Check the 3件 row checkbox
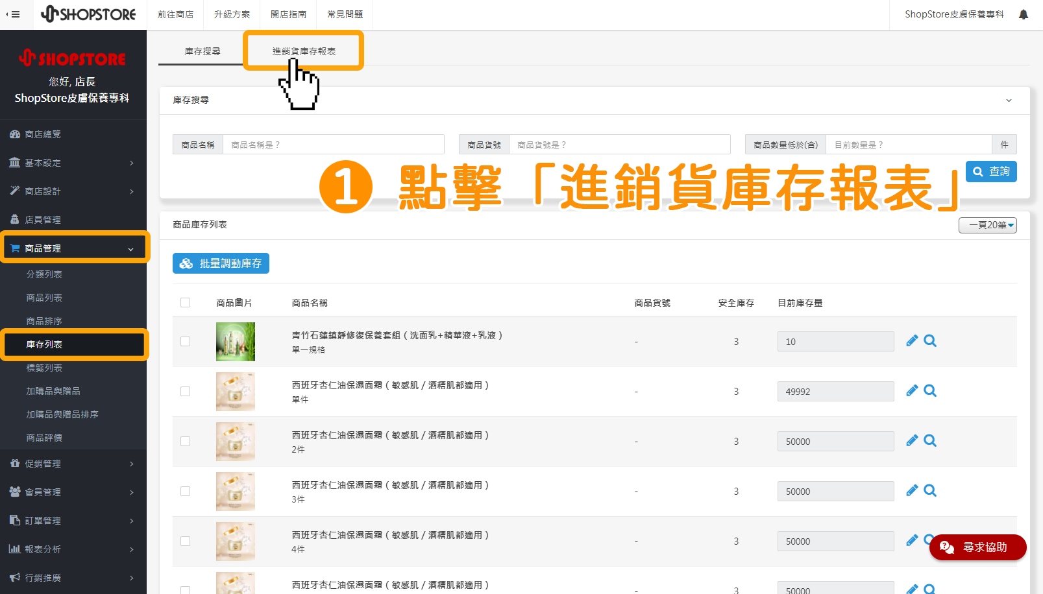 coord(186,492)
